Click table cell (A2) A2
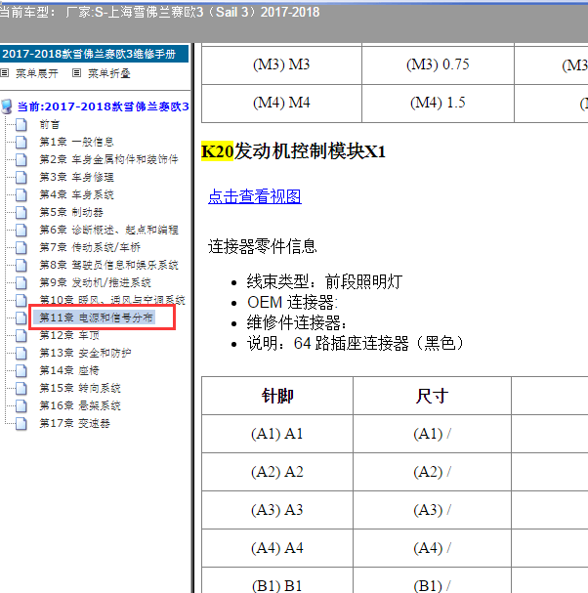588x593 pixels. tap(277, 472)
